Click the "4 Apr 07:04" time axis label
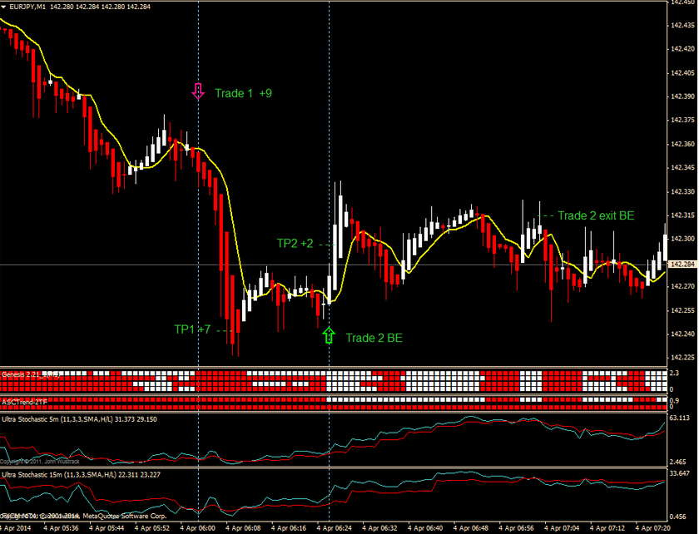Viewport: 699px width, 534px height. [561, 528]
